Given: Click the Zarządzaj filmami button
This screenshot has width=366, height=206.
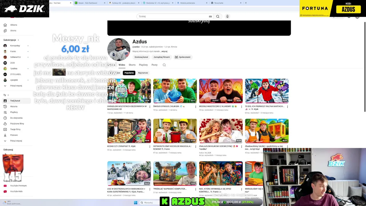Looking at the screenshot, I should 162,57.
